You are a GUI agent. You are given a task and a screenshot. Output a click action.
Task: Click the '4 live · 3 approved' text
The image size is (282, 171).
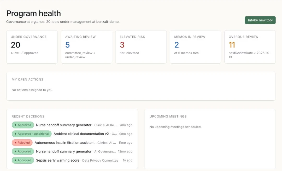(x=25, y=53)
